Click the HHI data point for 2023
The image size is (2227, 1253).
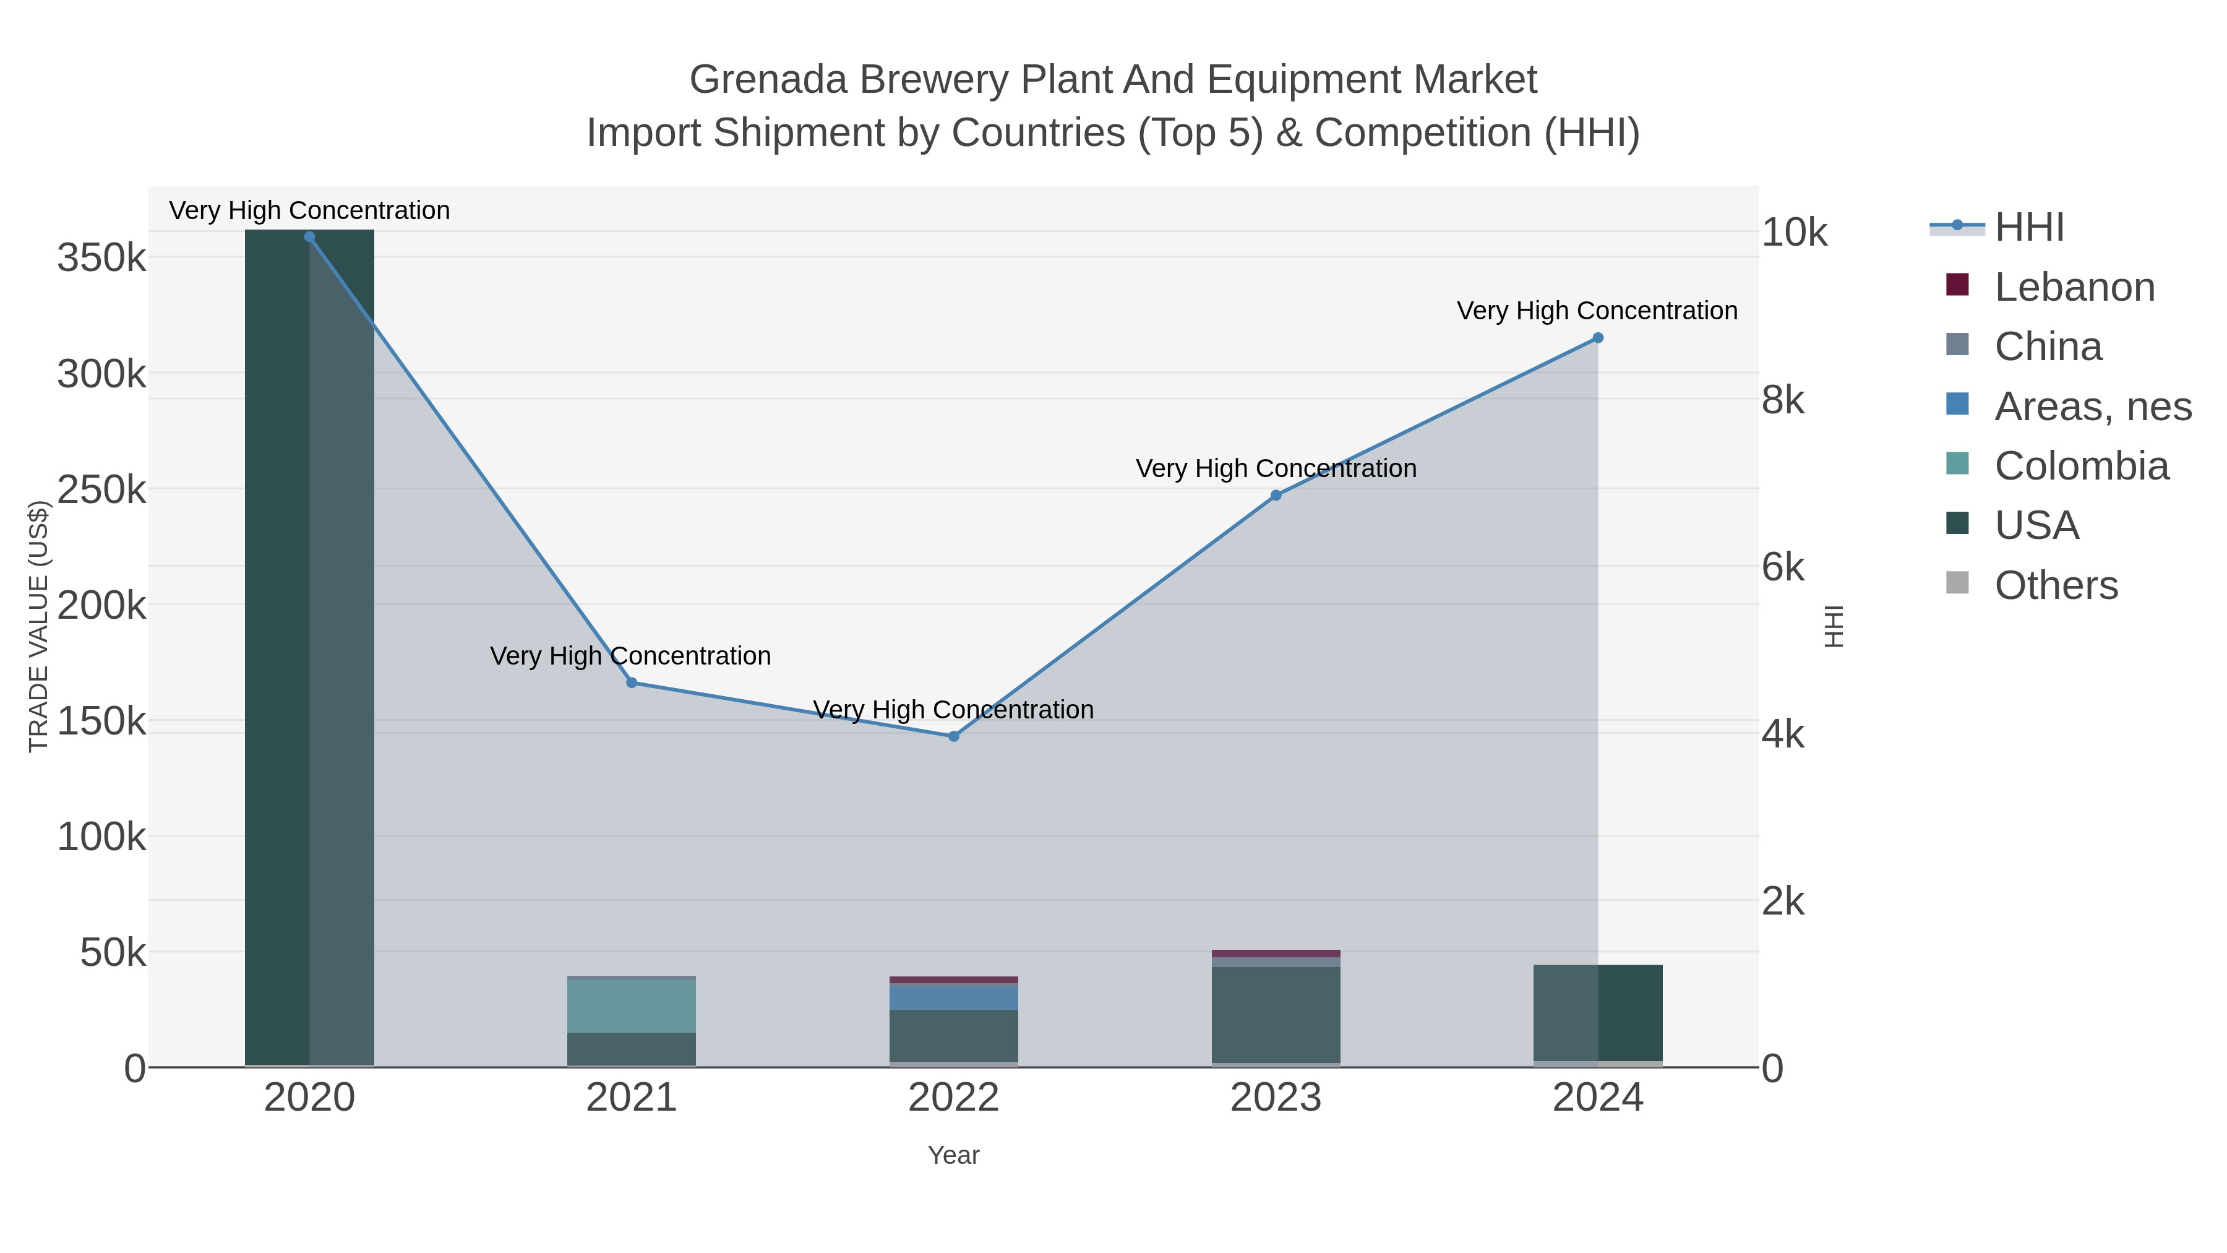click(x=1276, y=496)
